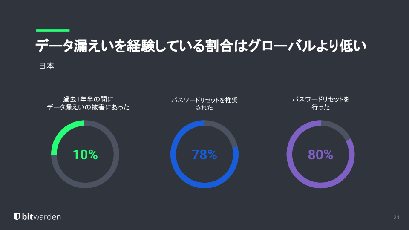Click the green accent line above the title
Viewport: 409px width, 230px height.
pyautogui.click(x=53, y=30)
